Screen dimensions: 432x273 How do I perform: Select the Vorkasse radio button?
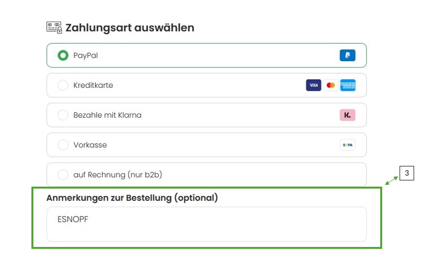(63, 145)
